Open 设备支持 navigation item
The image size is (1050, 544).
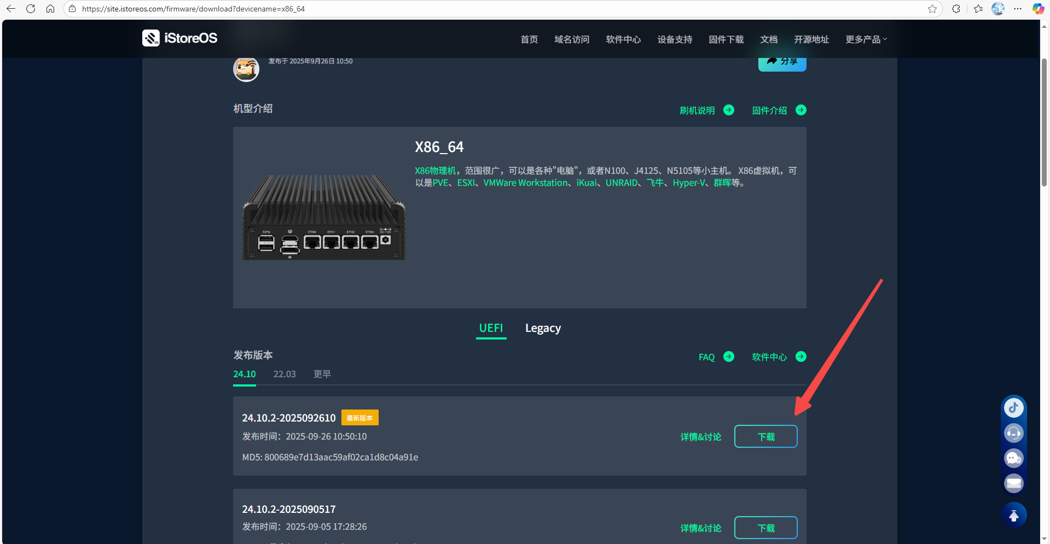tap(675, 39)
